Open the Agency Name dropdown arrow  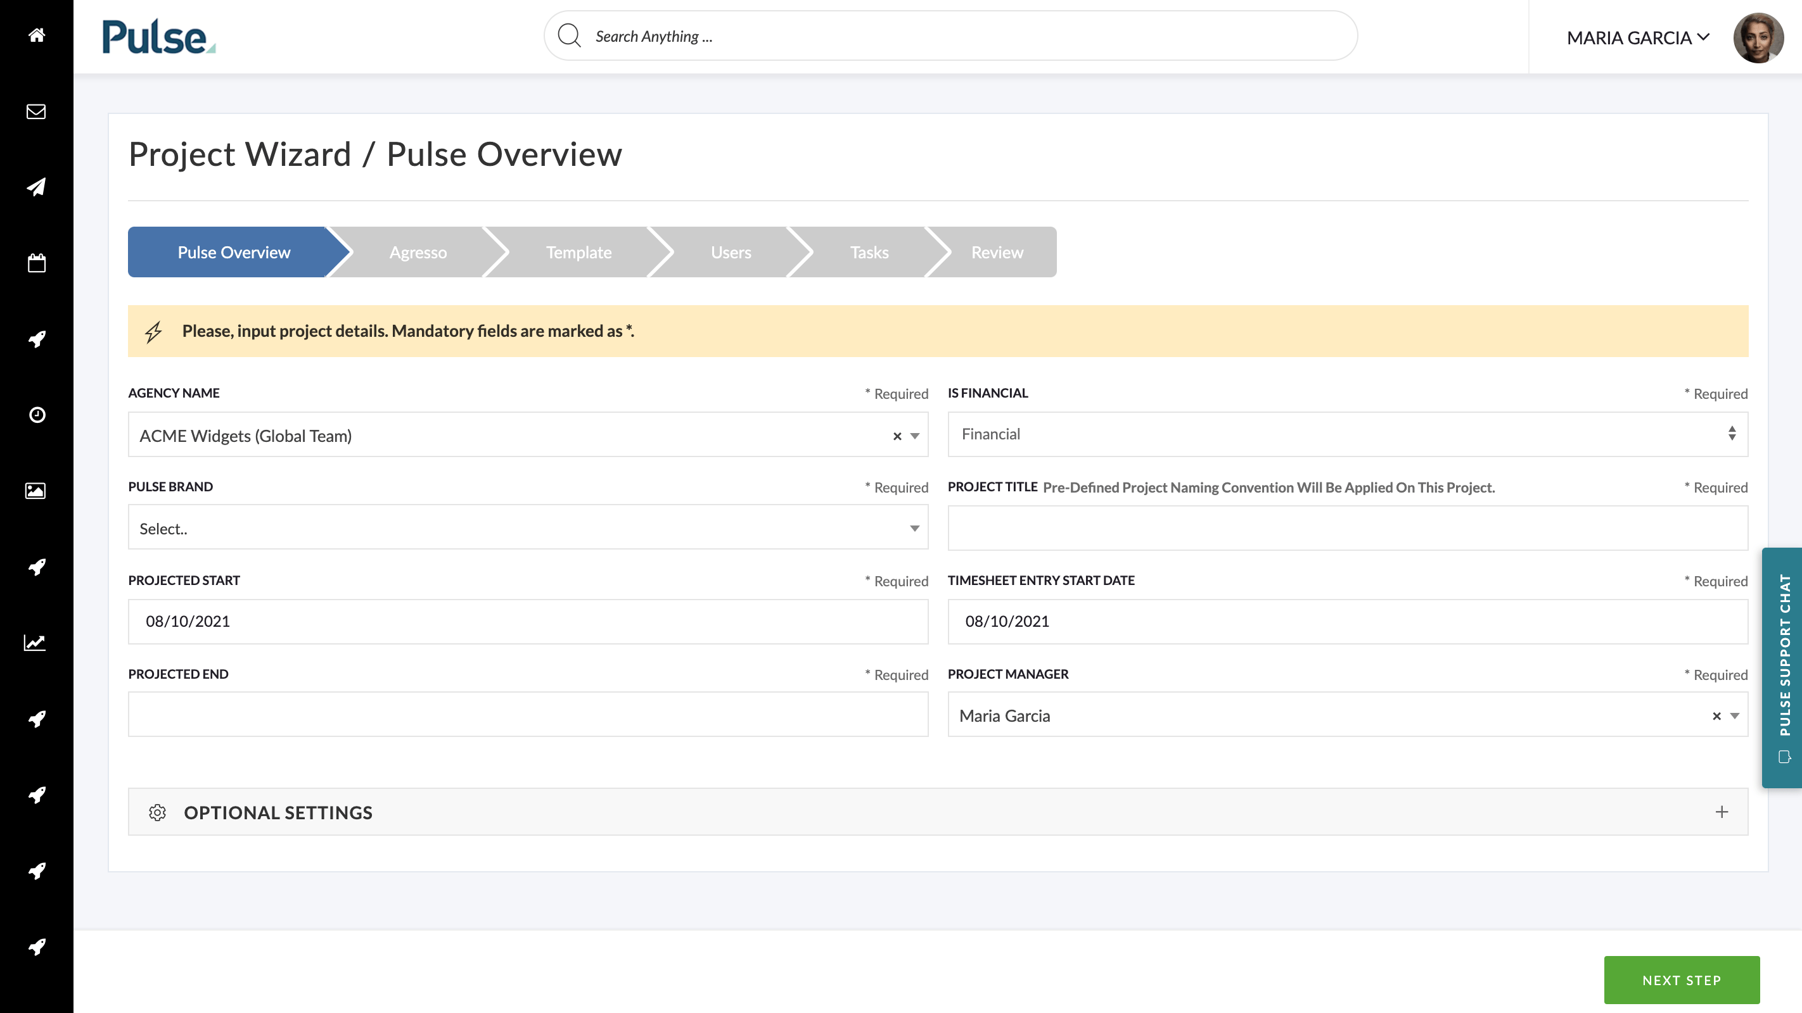pyautogui.click(x=914, y=436)
